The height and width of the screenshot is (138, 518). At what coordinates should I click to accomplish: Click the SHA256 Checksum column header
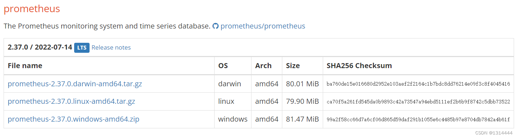pos(359,66)
